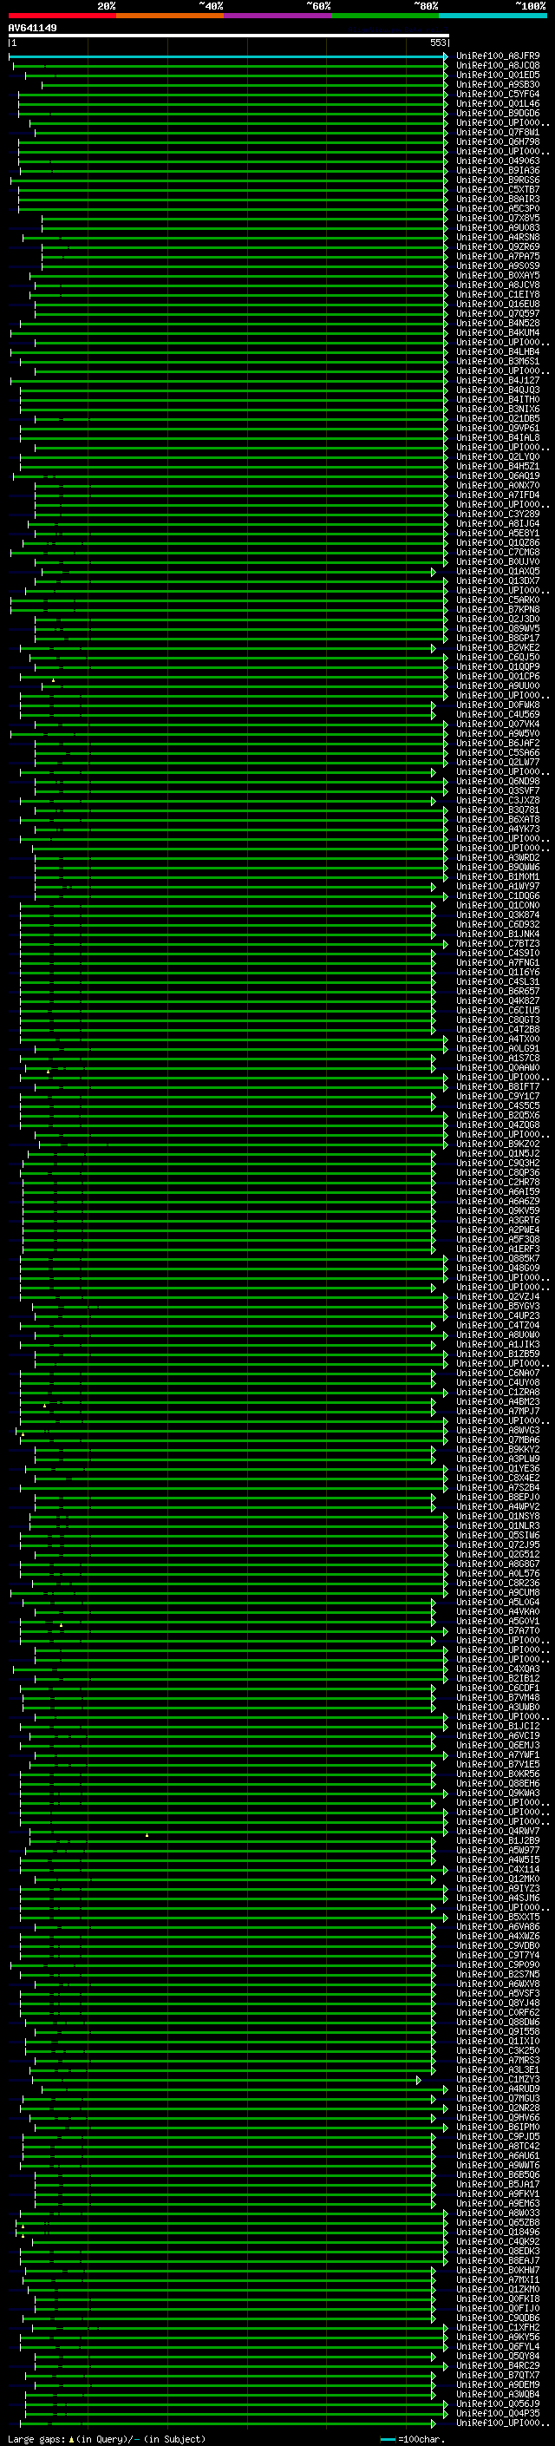Click hit label UniRef100_B8IFT7

(497, 1086)
